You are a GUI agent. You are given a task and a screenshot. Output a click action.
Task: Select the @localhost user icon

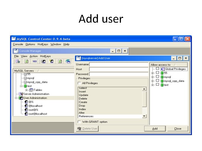[26, 106]
